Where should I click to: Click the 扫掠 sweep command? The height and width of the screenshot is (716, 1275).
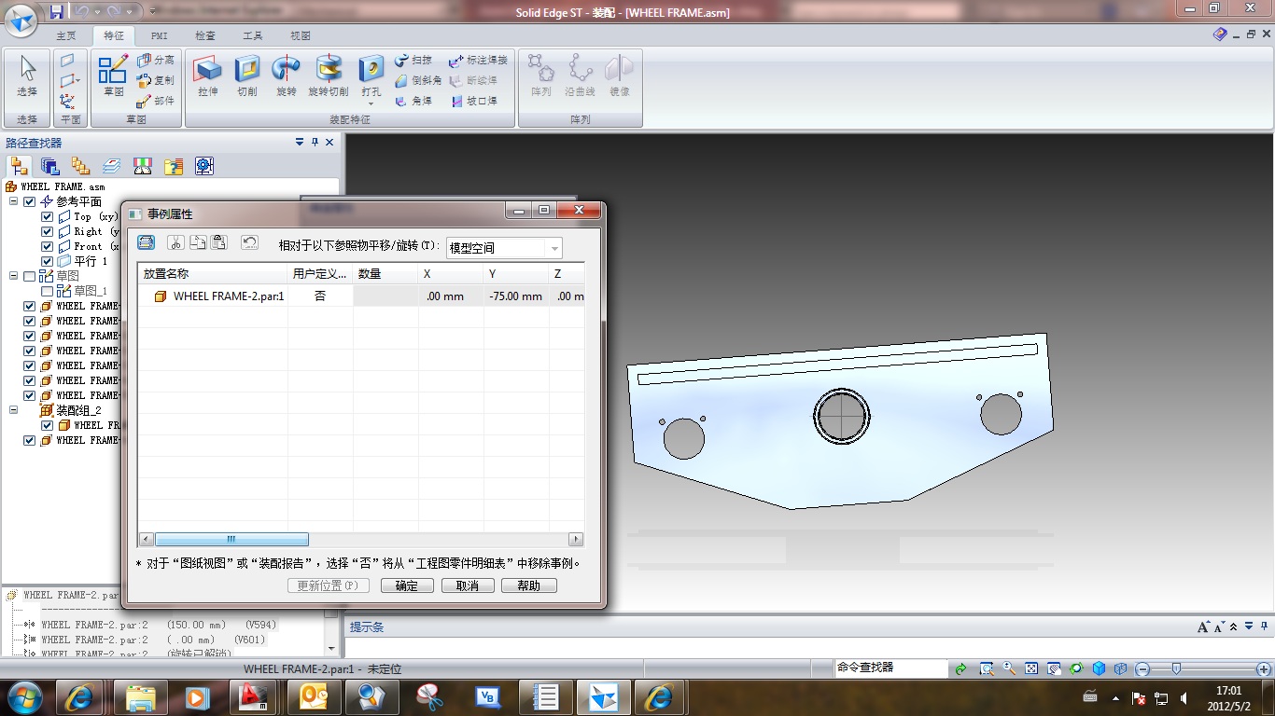[x=413, y=60]
